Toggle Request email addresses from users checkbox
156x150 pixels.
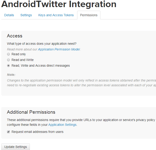click(9, 132)
